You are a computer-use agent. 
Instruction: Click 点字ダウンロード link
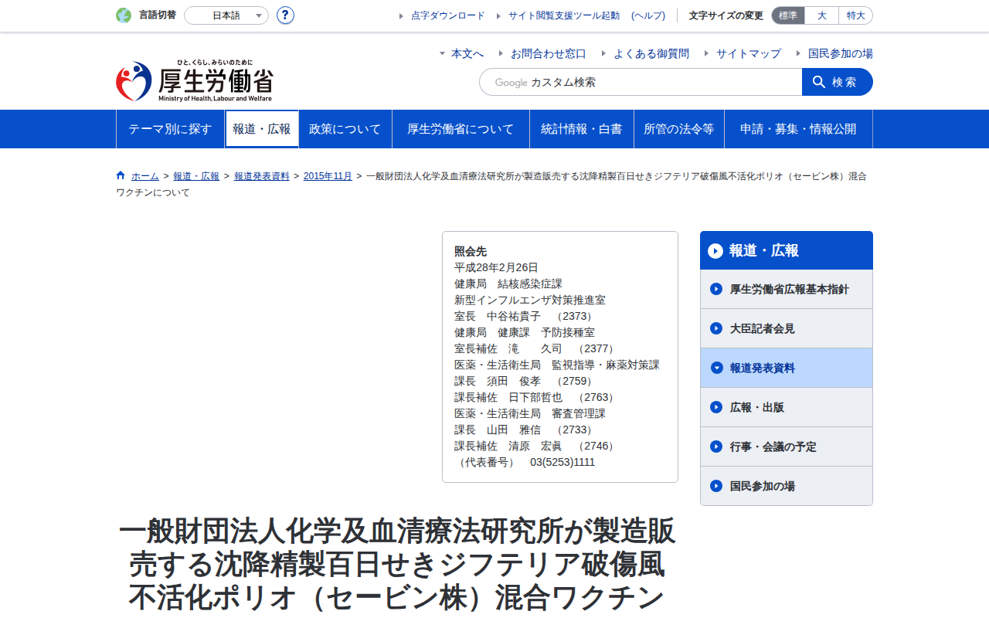(448, 15)
